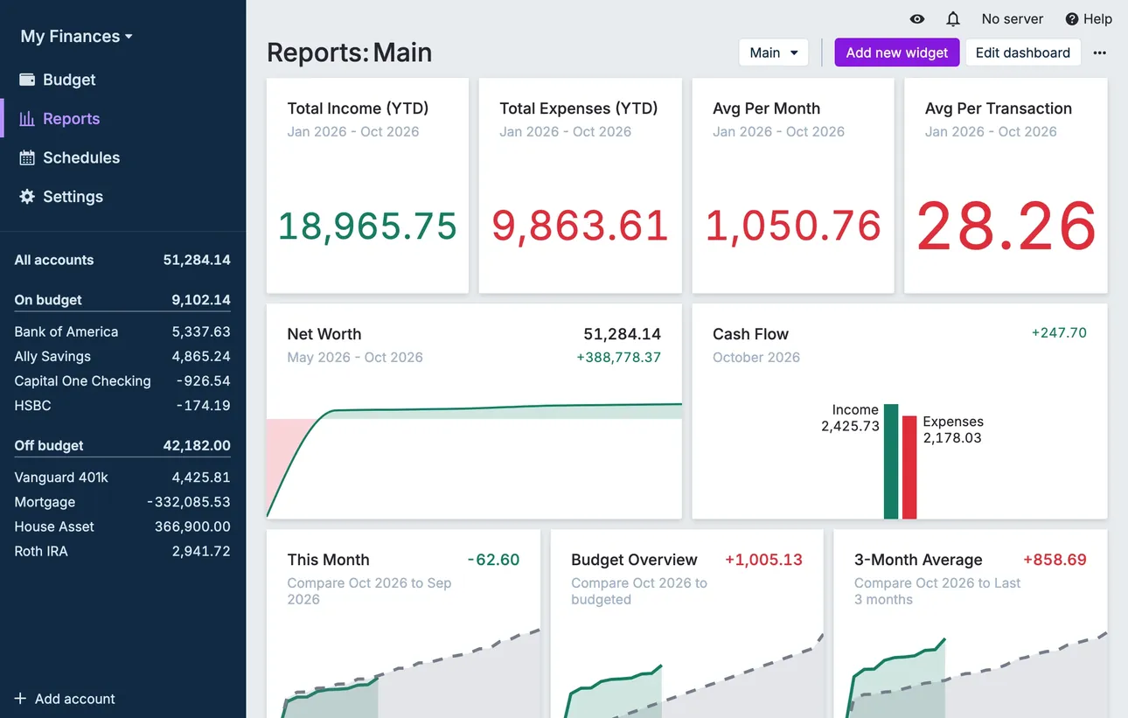Click Add new widget button
Viewport: 1128px width, 718px height.
pyautogui.click(x=897, y=52)
